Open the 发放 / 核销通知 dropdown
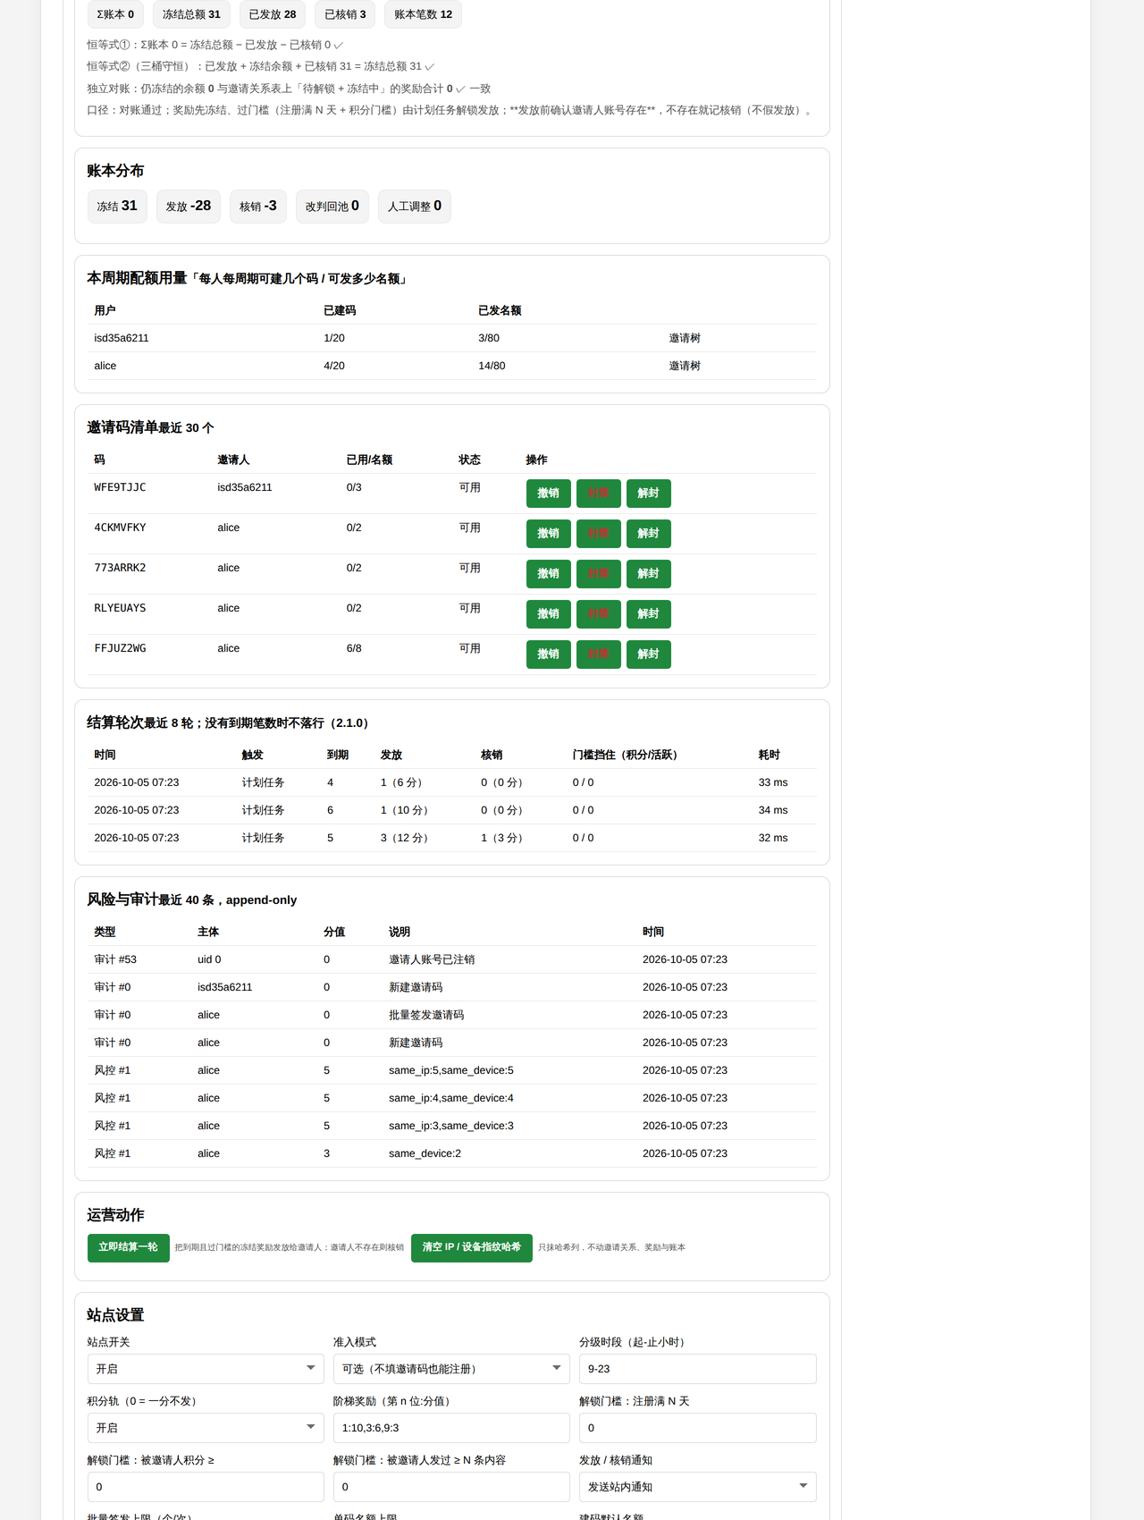1144x1520 pixels. click(x=697, y=1487)
